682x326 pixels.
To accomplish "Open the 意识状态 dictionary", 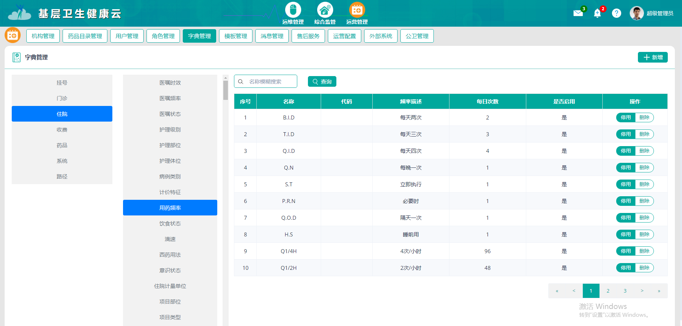I will click(x=170, y=270).
